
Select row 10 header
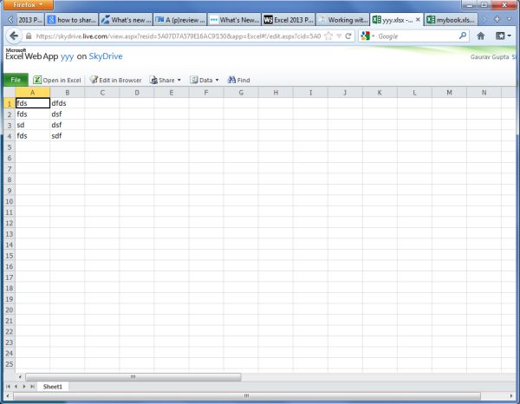pos(10,201)
